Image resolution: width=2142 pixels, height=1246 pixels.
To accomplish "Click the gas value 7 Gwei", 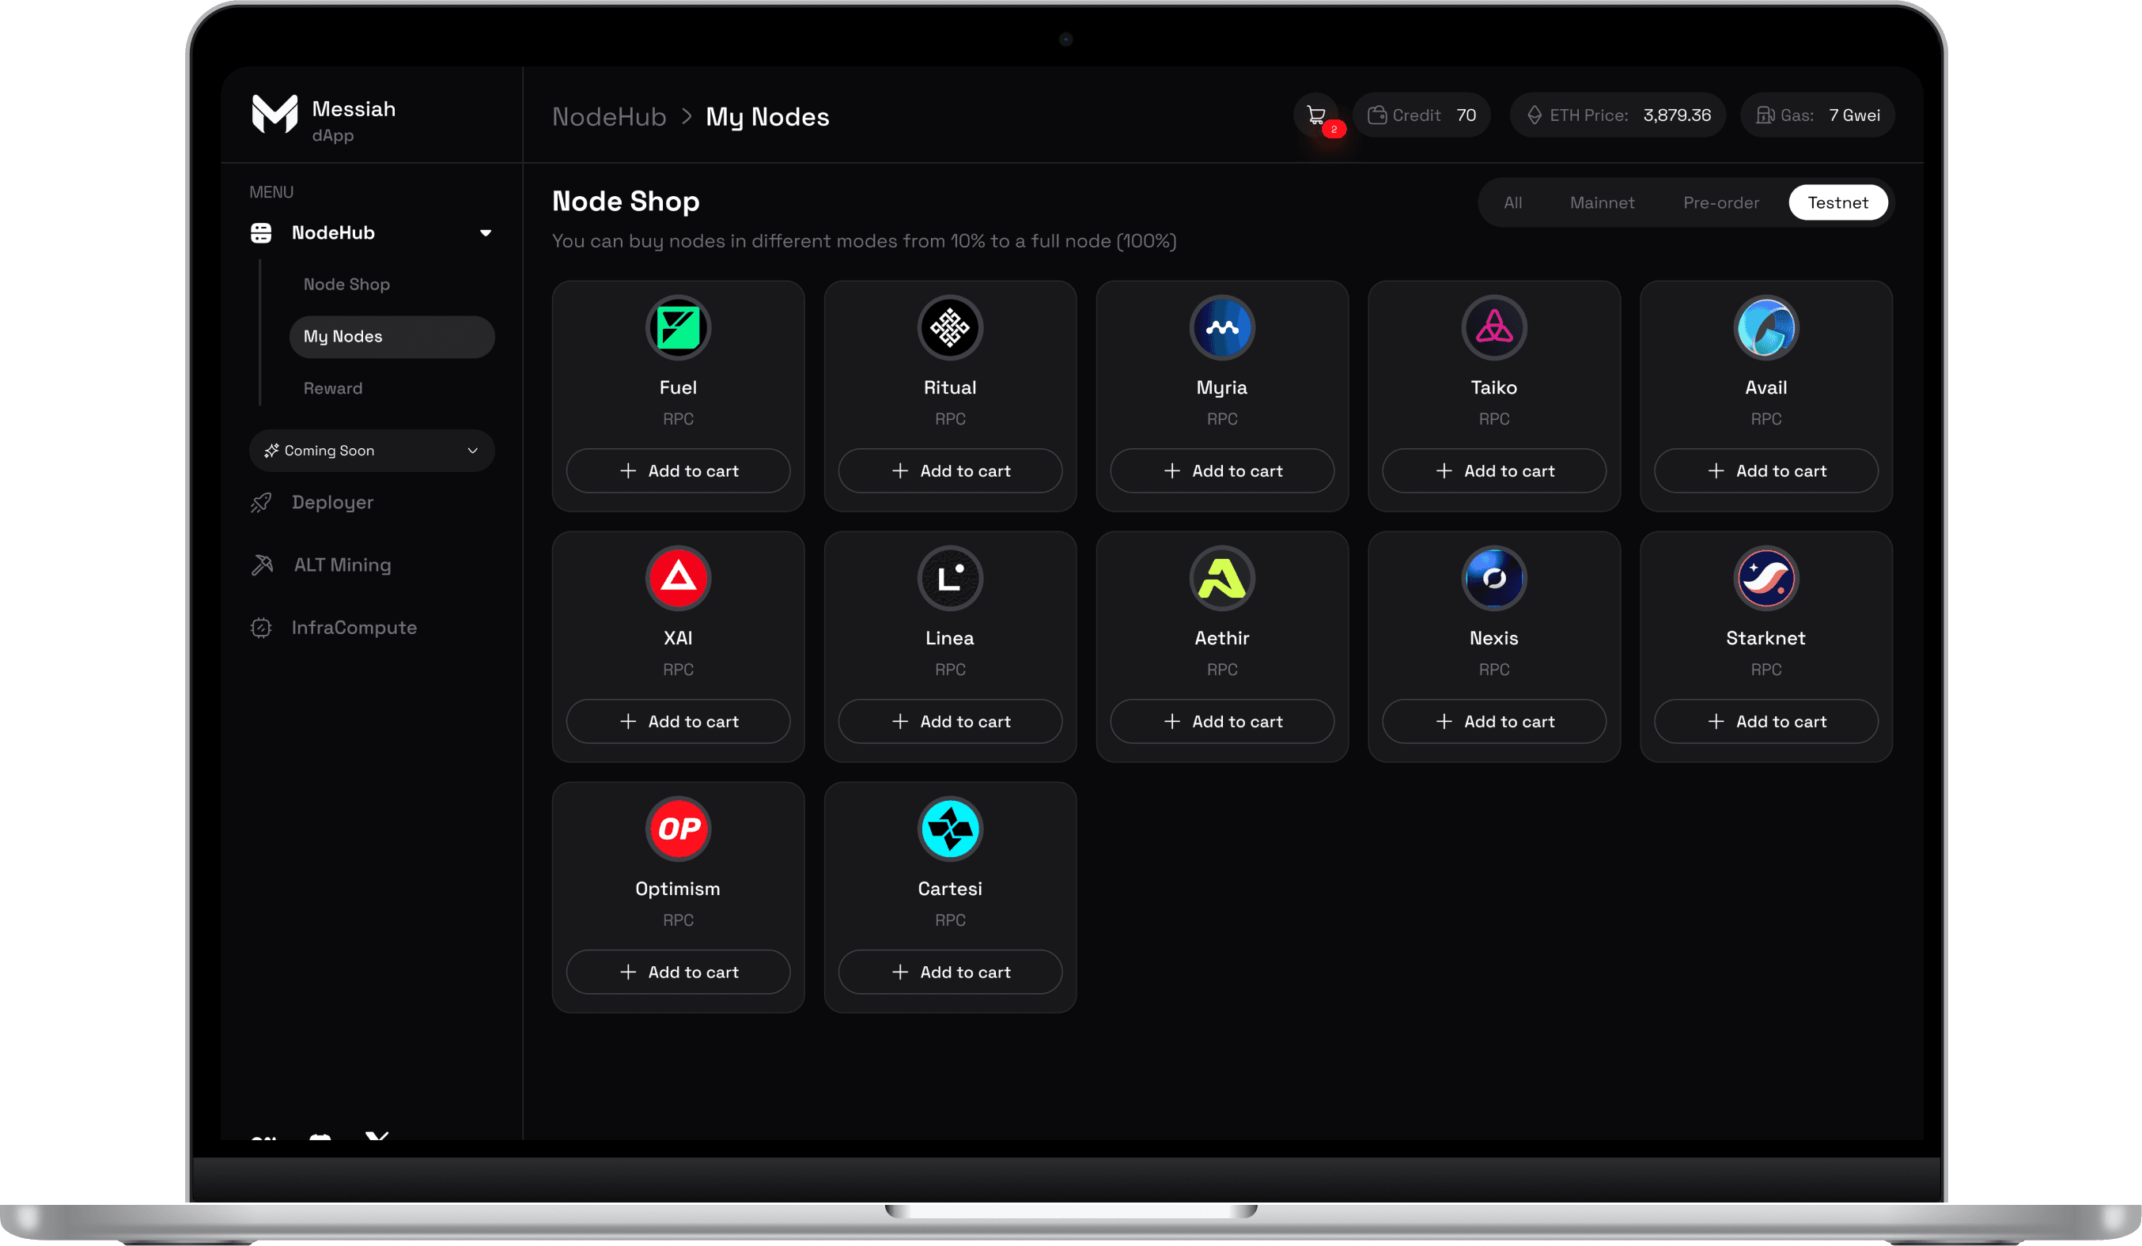I will 1854,115.
